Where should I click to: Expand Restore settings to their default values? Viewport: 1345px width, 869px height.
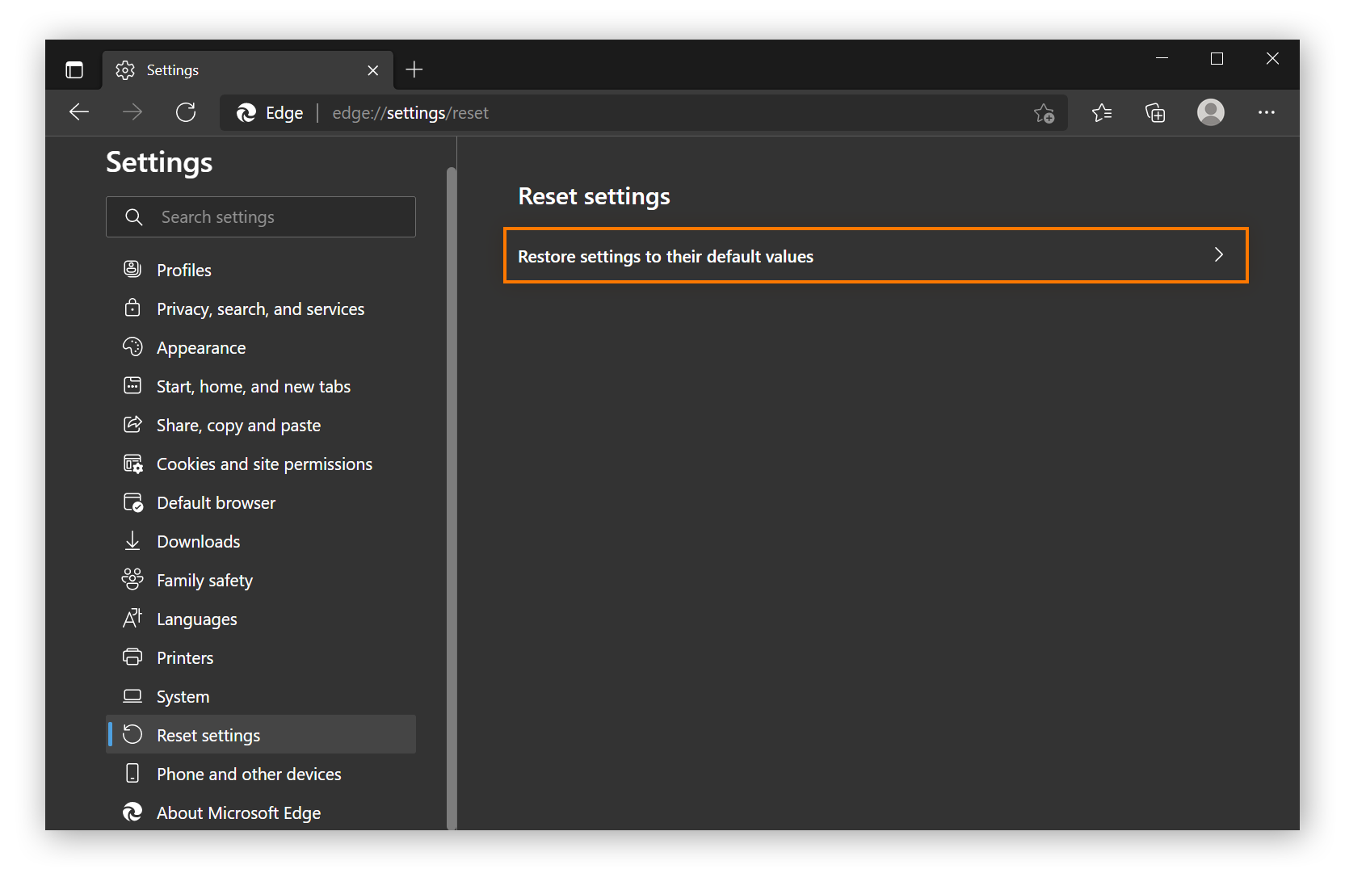tap(875, 256)
